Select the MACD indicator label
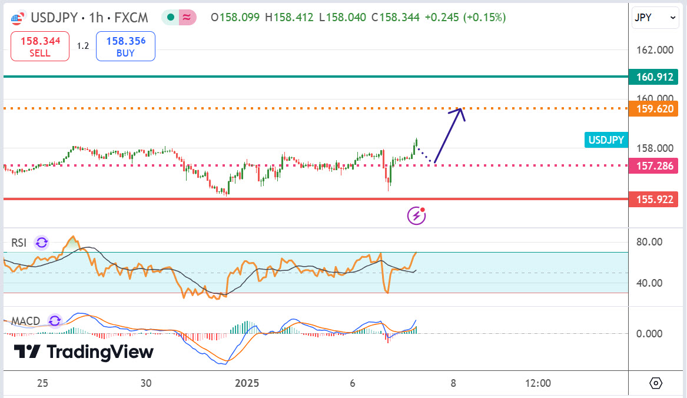 coord(25,321)
